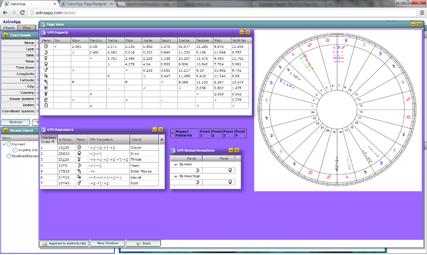Minimize the GPH Mutual Receptions panel
Image resolution: width=427 pixels, height=255 pixels.
tap(231, 150)
